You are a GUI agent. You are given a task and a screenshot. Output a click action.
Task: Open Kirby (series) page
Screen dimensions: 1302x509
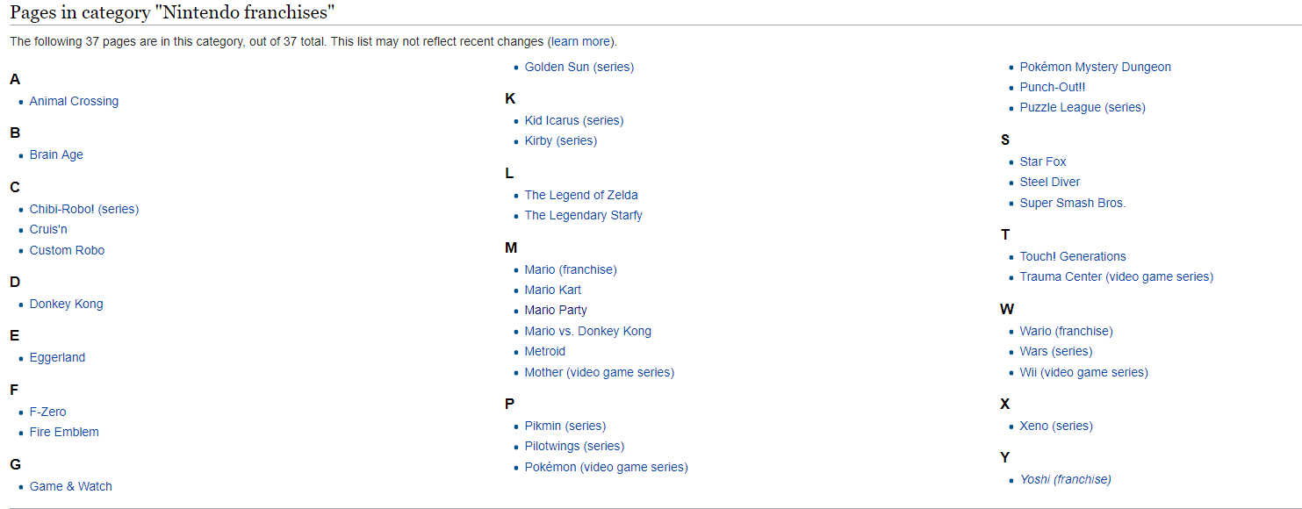click(561, 140)
